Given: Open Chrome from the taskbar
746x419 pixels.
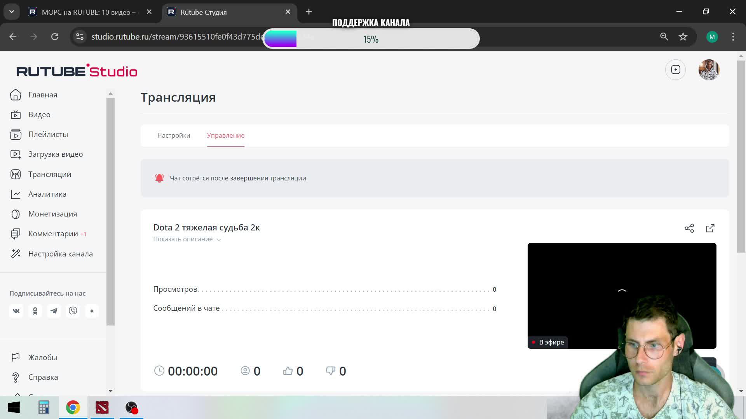Looking at the screenshot, I should click(x=73, y=407).
